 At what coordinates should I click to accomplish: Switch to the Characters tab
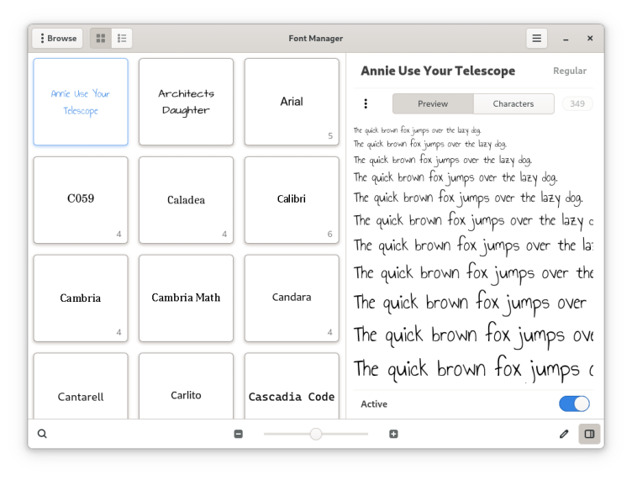[x=513, y=104]
